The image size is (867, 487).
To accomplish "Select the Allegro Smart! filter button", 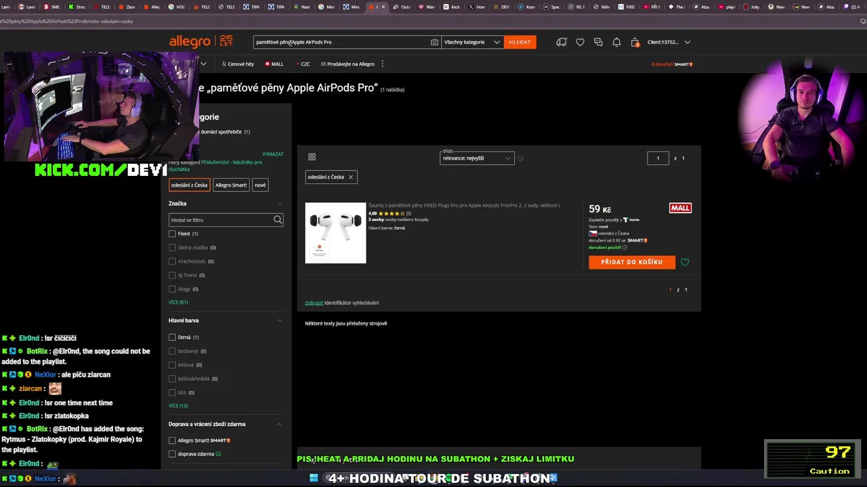I will (231, 185).
